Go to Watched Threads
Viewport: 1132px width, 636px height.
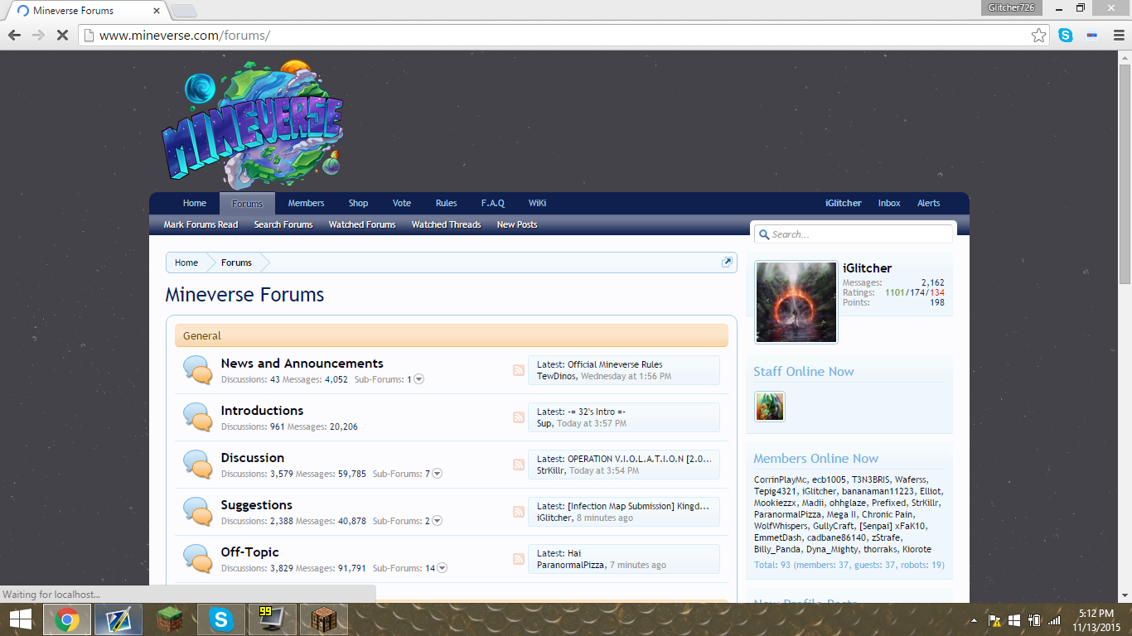[x=446, y=224]
